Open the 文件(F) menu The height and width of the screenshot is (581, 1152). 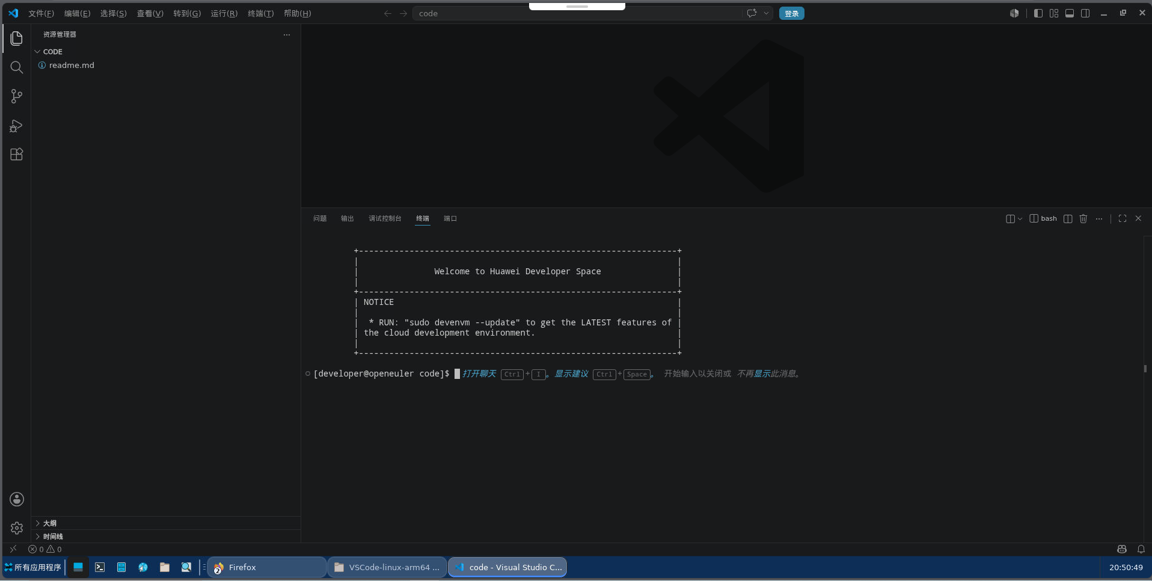pos(41,13)
